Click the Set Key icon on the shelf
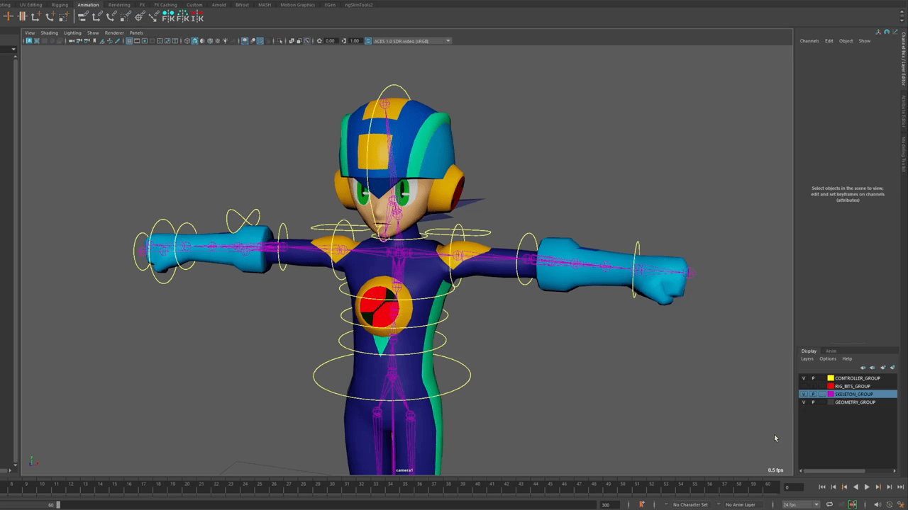The height and width of the screenshot is (510, 908). (9, 16)
